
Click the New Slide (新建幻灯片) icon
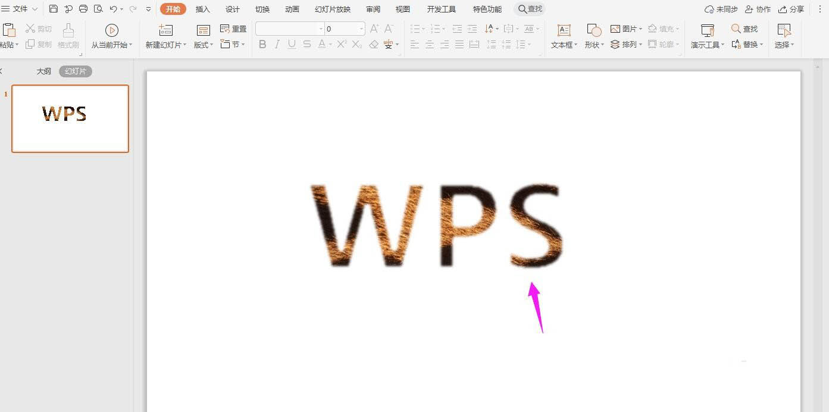[x=166, y=30]
